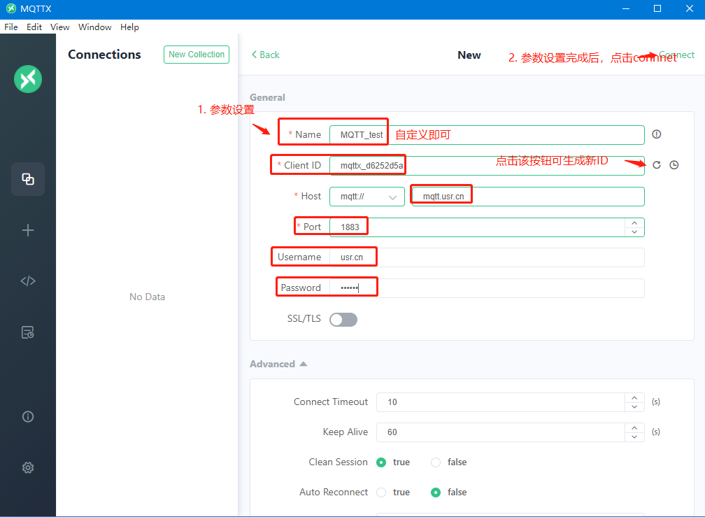This screenshot has width=705, height=517.
Task: Click the plus icon for a new connection
Action: [x=28, y=230]
